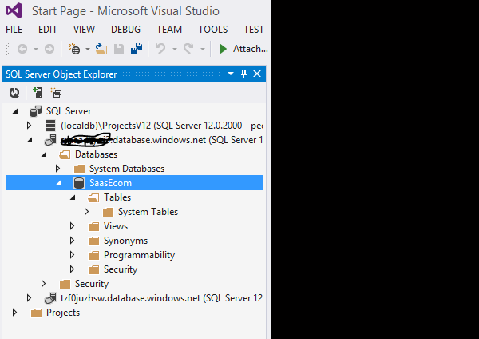Click the Programmability folder icon

tap(93, 255)
